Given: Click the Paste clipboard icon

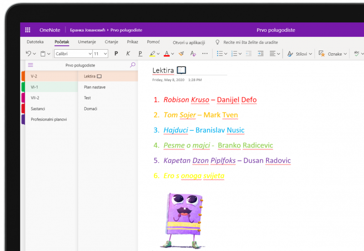Looking at the screenshot, I should pyautogui.click(x=43, y=54).
